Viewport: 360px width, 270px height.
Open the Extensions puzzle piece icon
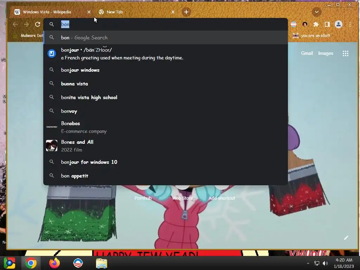(316, 24)
